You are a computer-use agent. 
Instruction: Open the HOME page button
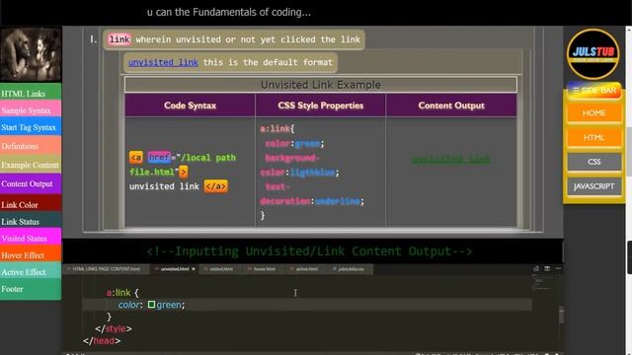[594, 113]
